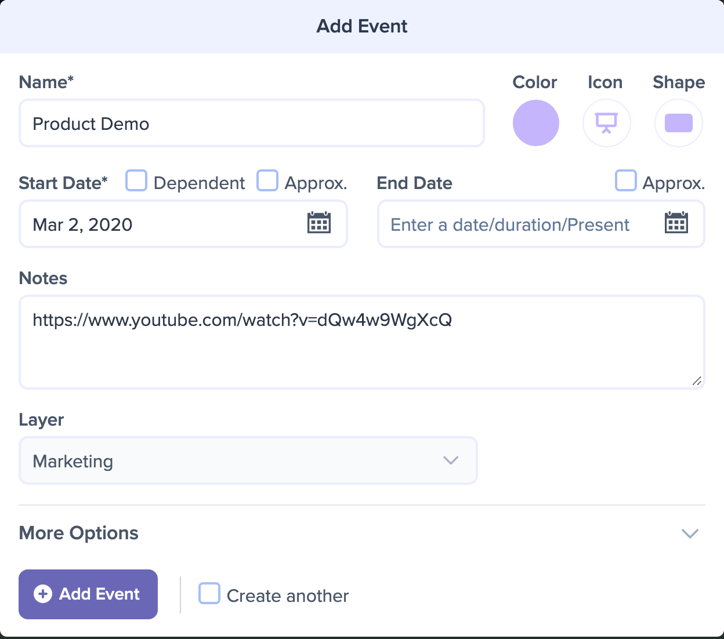This screenshot has width=724, height=639.
Task: Open the presentation icon picker
Action: point(606,123)
